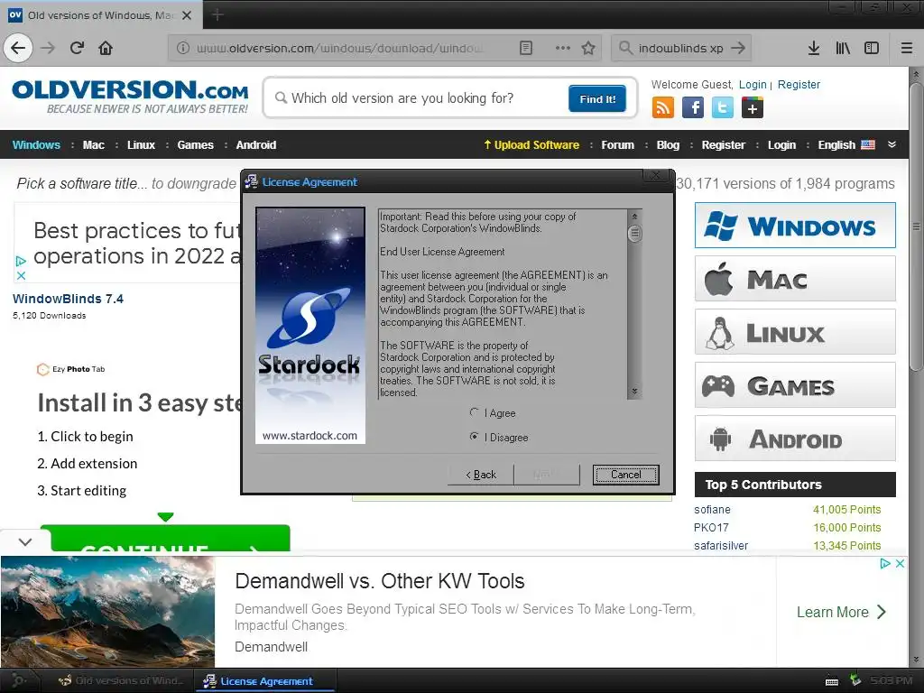Click the OLDVERSION.COM logo
The image size is (924, 693).
[x=130, y=96]
